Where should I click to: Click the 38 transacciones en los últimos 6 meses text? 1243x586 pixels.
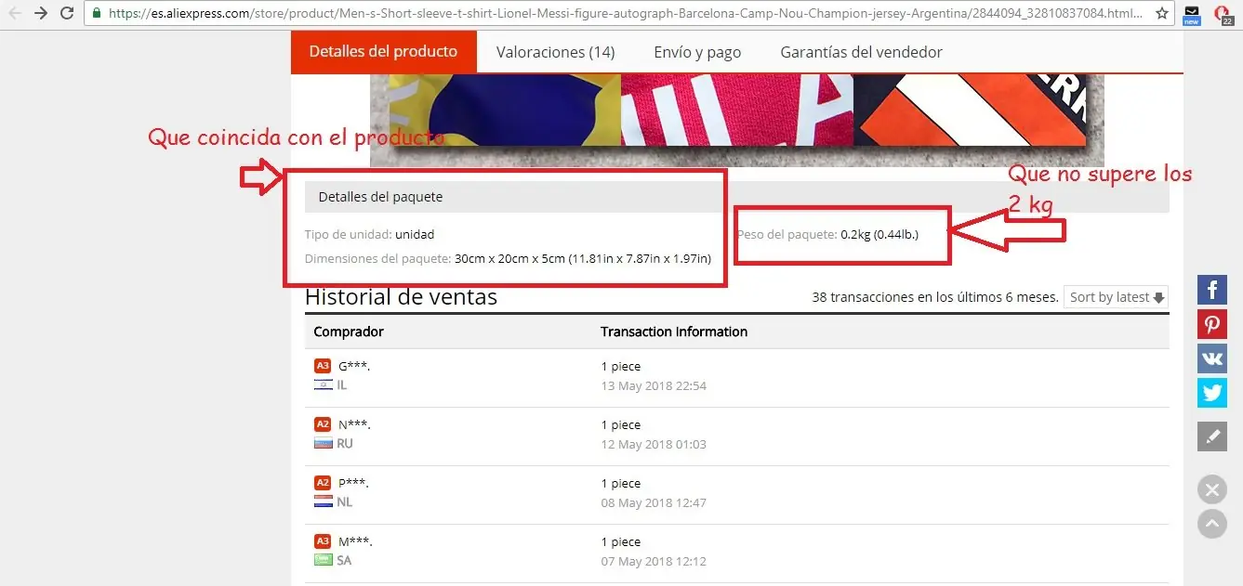click(x=935, y=297)
